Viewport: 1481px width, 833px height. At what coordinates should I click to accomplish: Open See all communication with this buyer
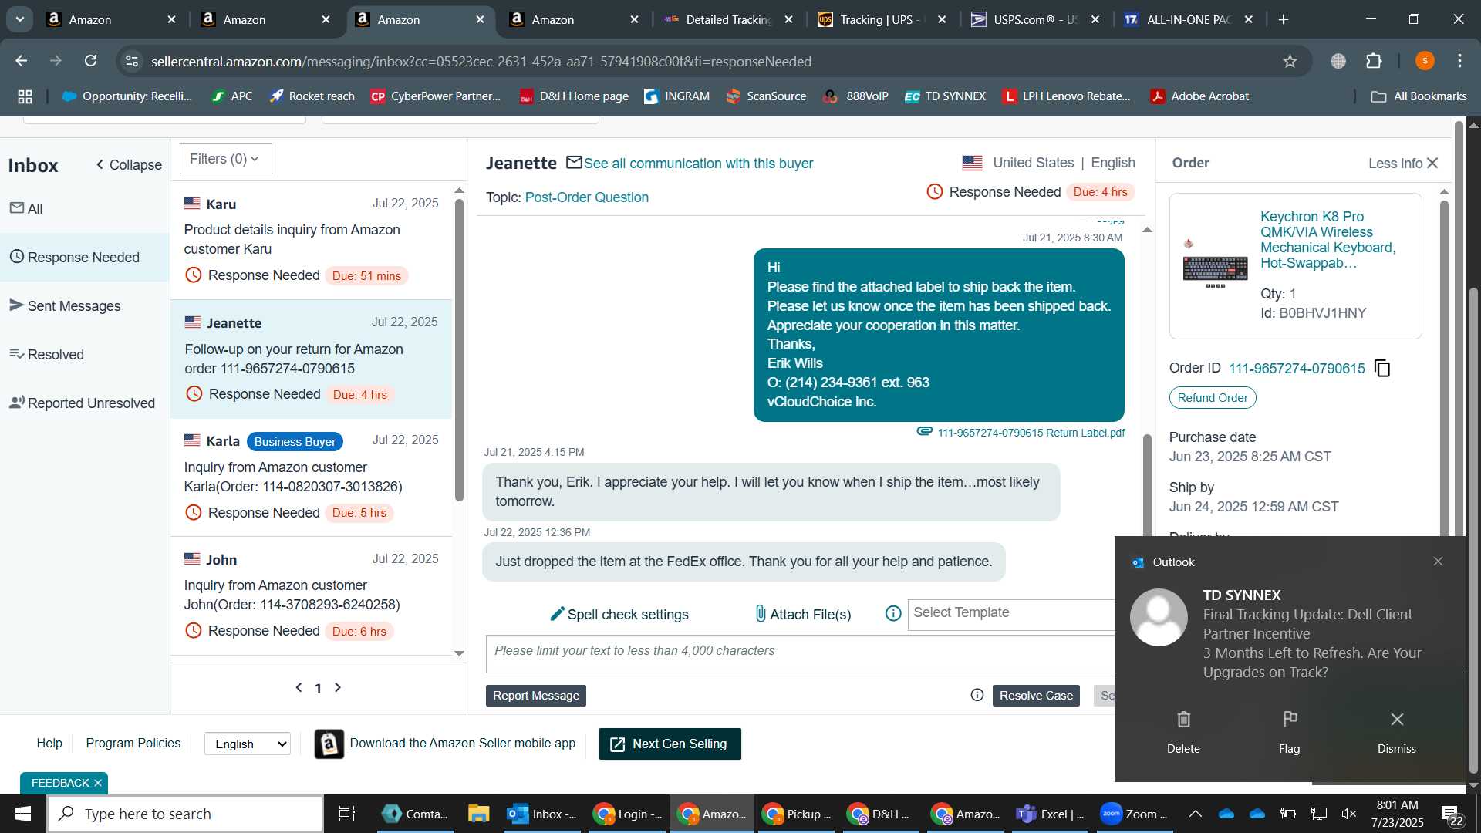[698, 164]
